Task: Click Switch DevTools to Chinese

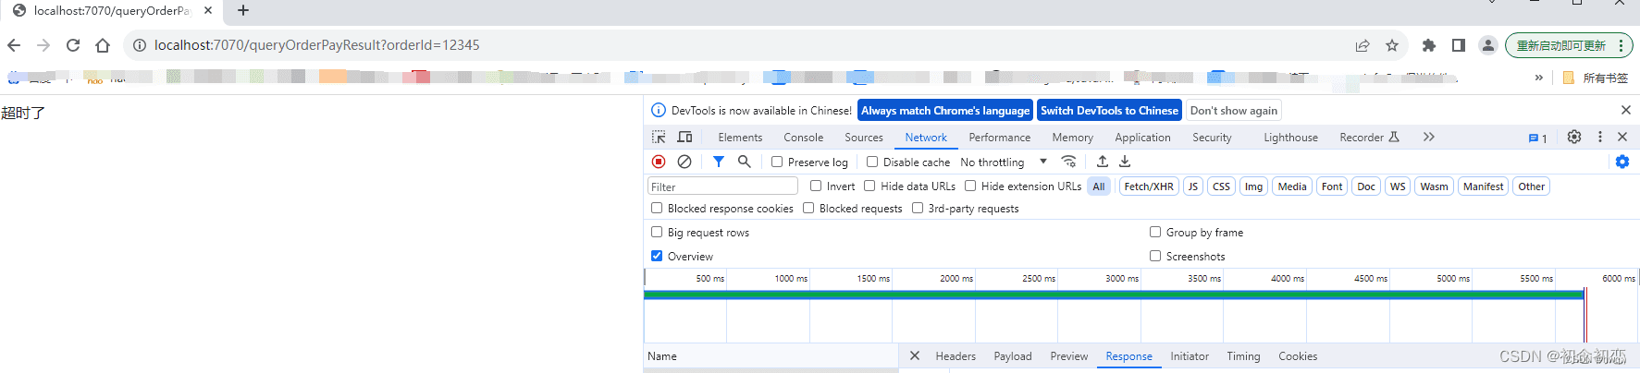Action: click(1109, 110)
